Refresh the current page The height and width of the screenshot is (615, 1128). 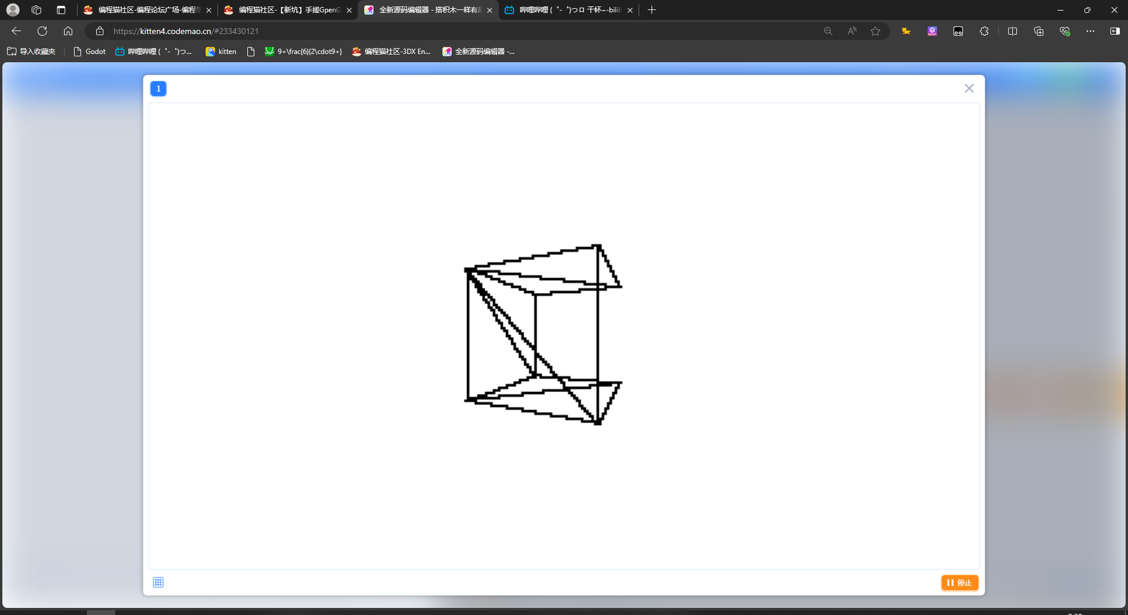click(42, 31)
